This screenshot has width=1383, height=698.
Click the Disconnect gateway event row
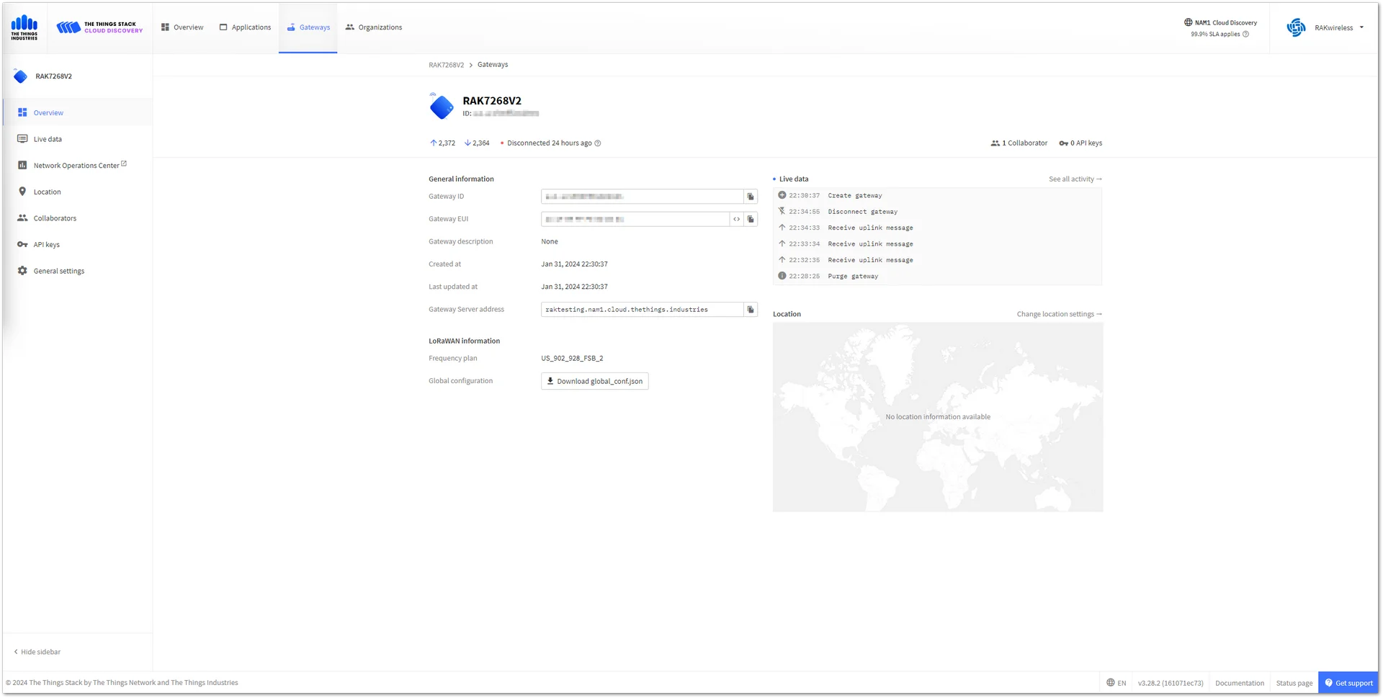(x=938, y=212)
